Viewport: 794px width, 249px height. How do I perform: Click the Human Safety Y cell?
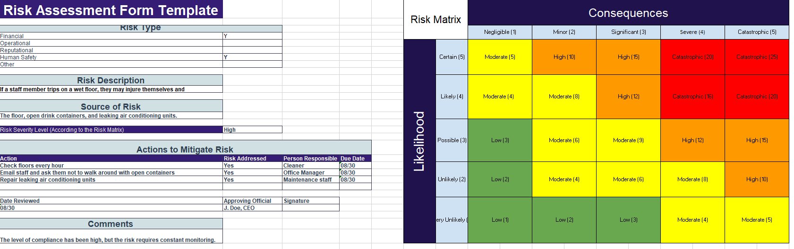(x=252, y=57)
